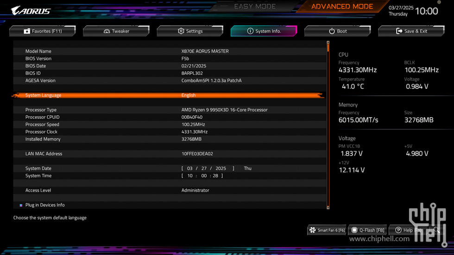Launch Q-Flash utility
The width and height of the screenshot is (454, 255).
point(368,230)
